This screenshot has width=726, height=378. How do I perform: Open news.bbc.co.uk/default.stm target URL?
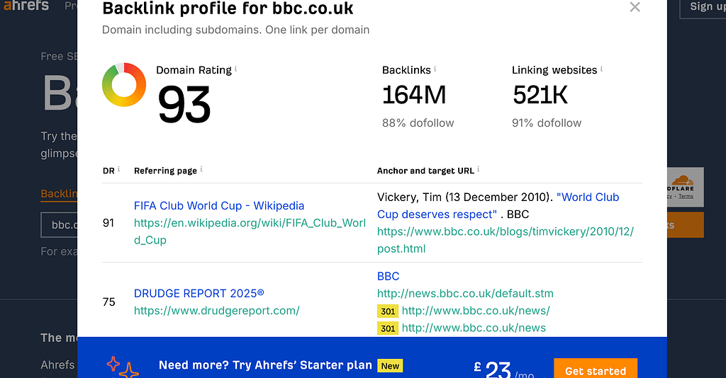465,293
